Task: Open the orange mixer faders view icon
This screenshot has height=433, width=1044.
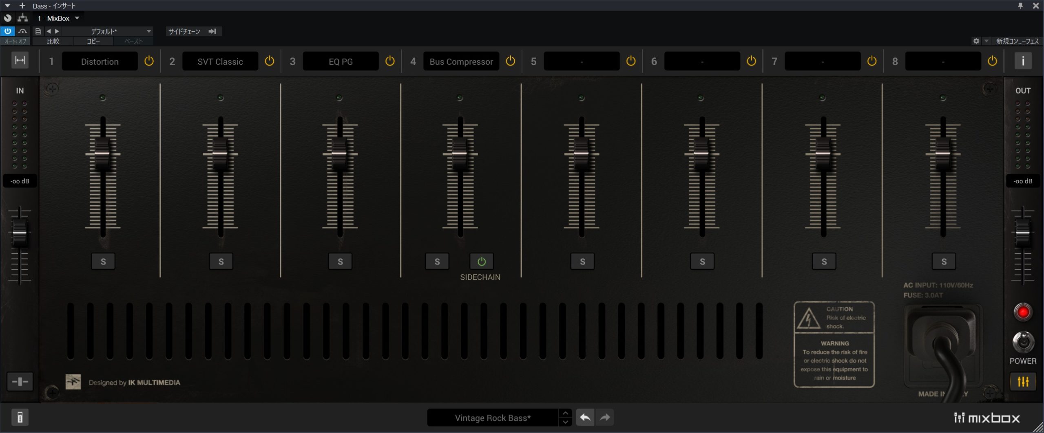Action: click(x=1023, y=382)
